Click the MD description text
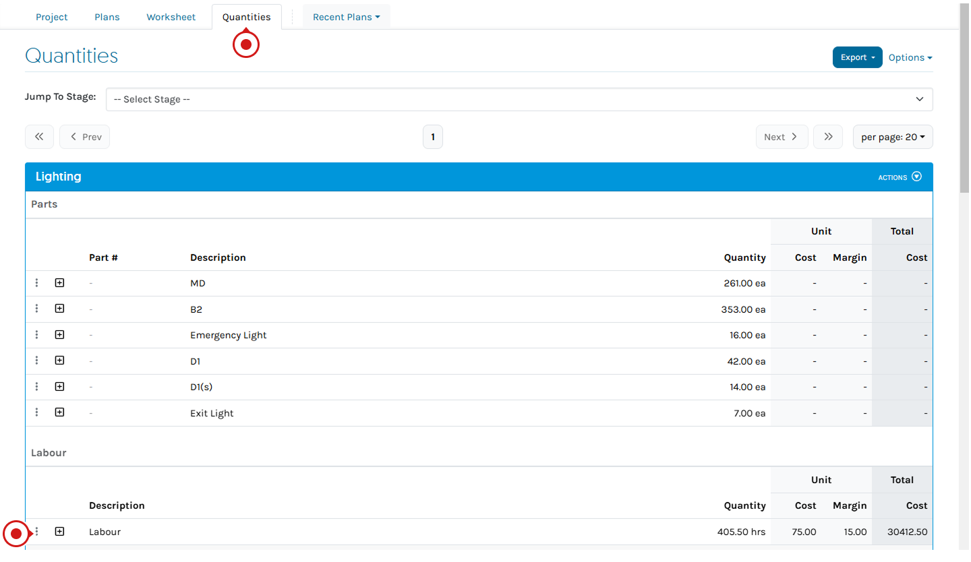The image size is (971, 562). [x=198, y=283]
